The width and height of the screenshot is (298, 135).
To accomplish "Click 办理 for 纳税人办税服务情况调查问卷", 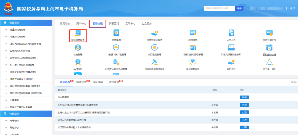I will [244, 120].
